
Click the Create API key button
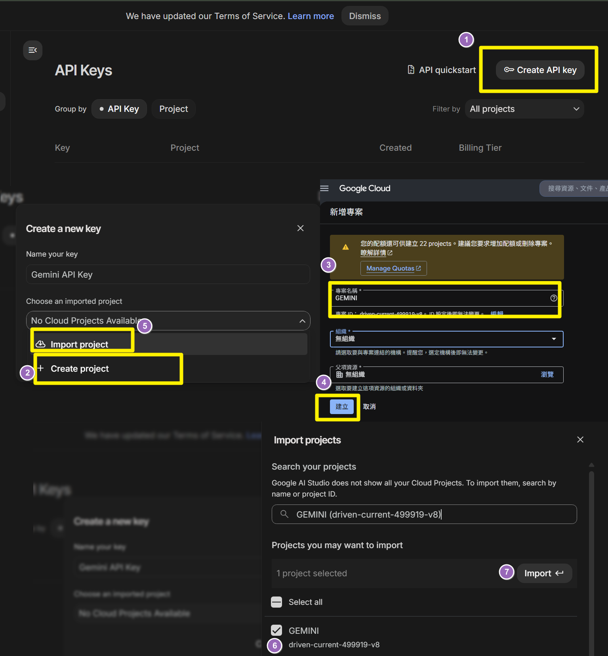(x=540, y=70)
